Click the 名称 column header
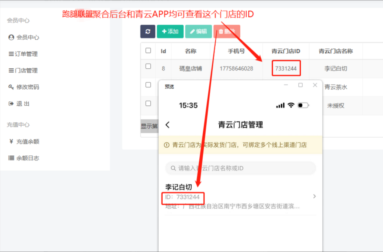 (191, 51)
